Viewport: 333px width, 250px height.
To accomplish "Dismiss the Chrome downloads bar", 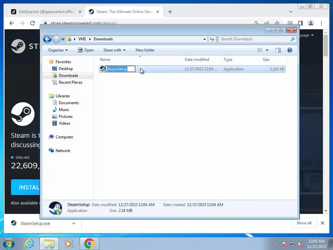I will click(322, 223).
